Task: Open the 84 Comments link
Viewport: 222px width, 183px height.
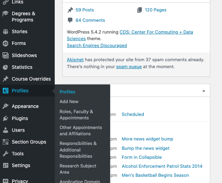Action: click(90, 20)
